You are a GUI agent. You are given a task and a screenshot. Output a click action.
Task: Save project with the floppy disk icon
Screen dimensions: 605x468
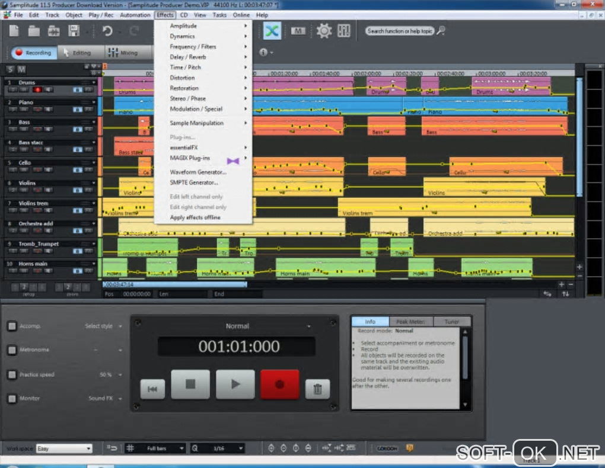tap(74, 30)
